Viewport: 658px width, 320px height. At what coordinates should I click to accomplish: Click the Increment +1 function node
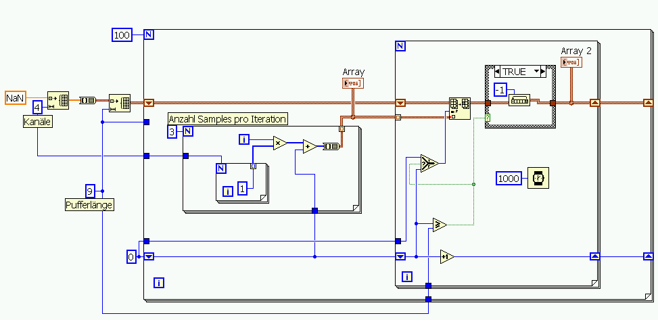coord(447,256)
